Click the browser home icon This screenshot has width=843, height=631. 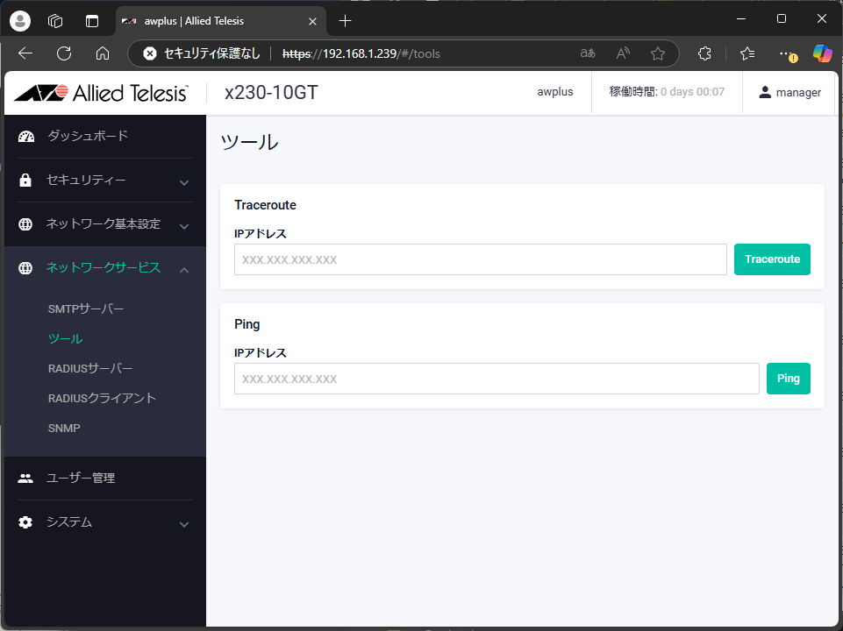point(103,53)
